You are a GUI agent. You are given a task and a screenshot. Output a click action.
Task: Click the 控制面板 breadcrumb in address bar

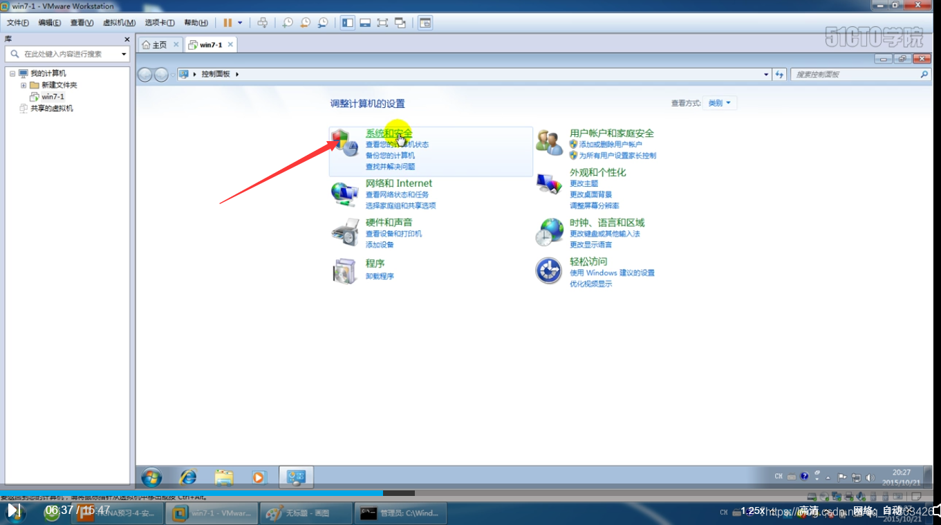215,74
